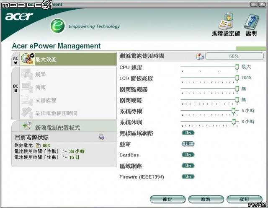
Task: Click the 系統休眠 slider handle
Action: (x=234, y=122)
